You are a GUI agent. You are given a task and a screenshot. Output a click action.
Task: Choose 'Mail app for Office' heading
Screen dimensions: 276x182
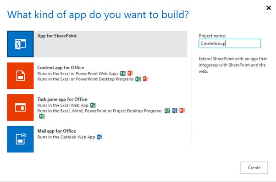coord(56,131)
